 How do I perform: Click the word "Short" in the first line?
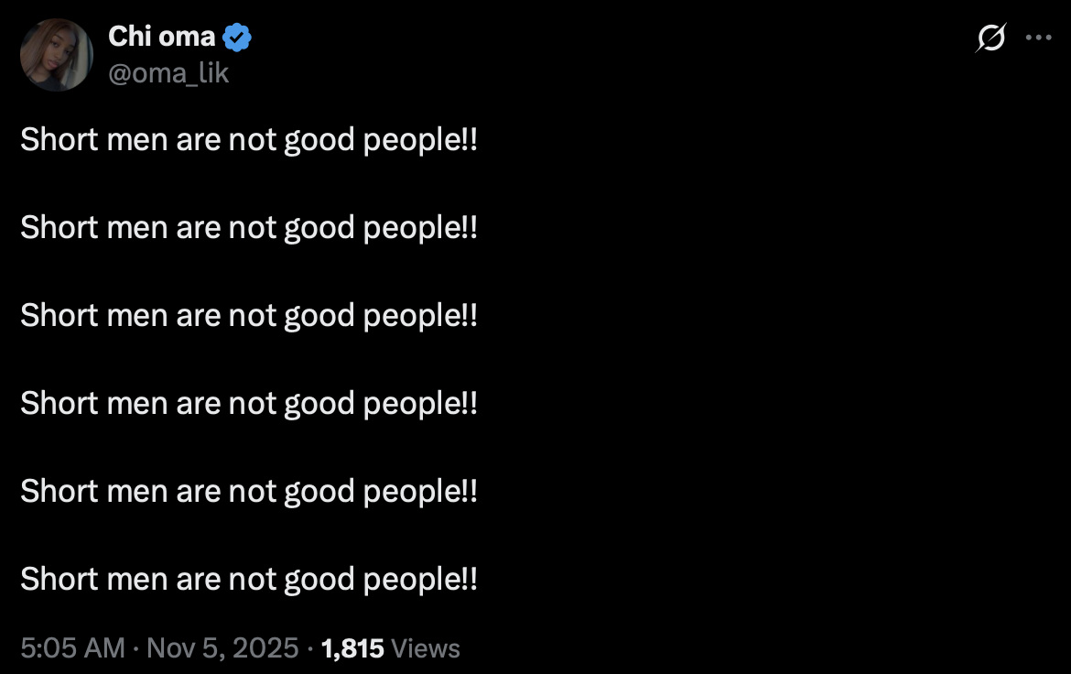point(59,140)
